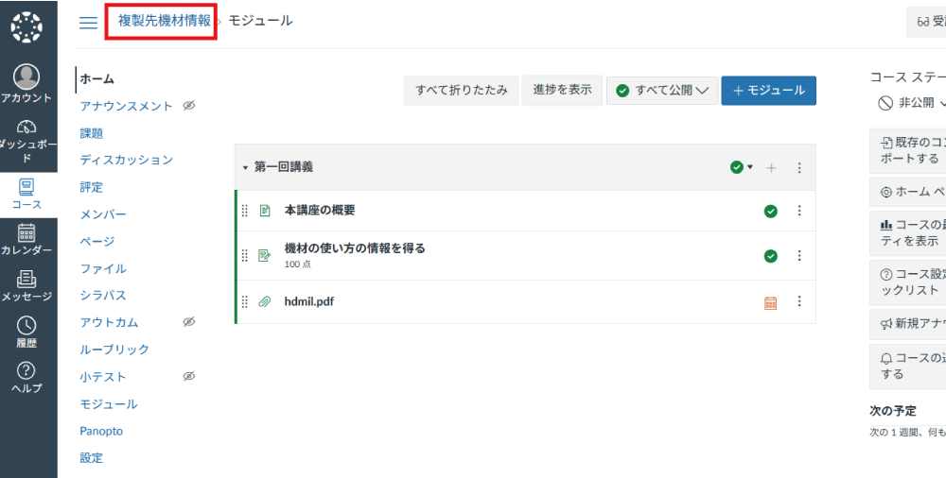946x478 pixels.
Task: Click the calendar availability icon for hdmil.pdf
Action: pyautogui.click(x=770, y=302)
